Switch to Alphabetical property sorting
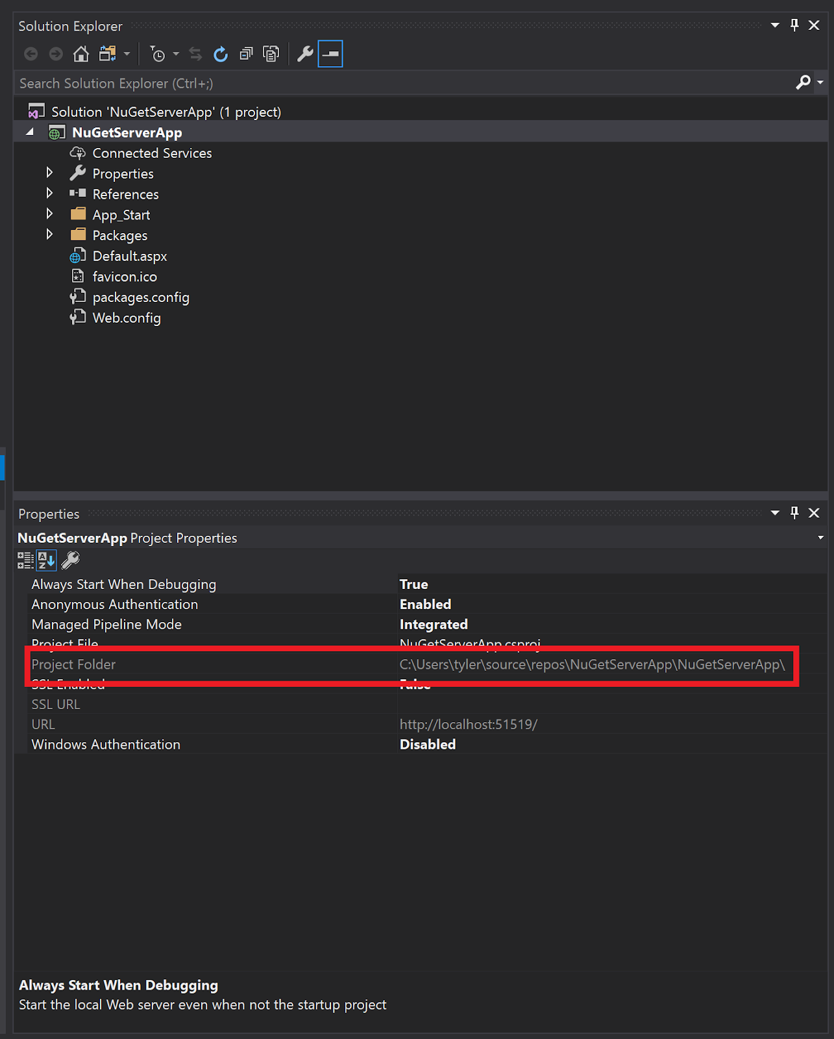 point(47,560)
